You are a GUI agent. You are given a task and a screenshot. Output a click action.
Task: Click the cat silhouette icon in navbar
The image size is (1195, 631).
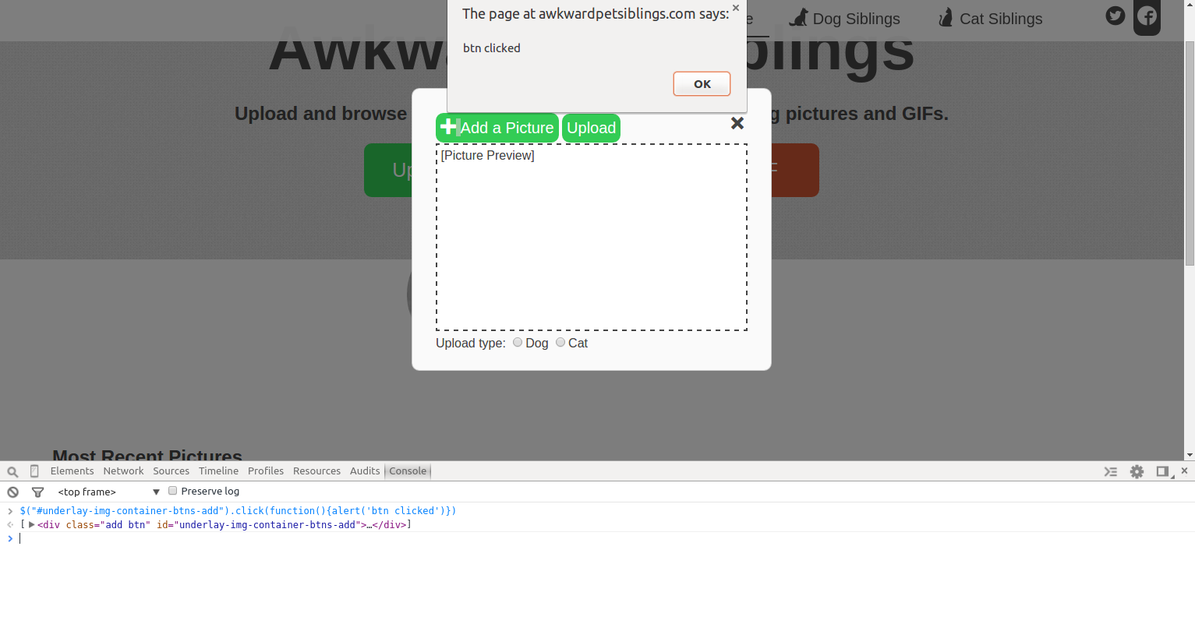[946, 17]
